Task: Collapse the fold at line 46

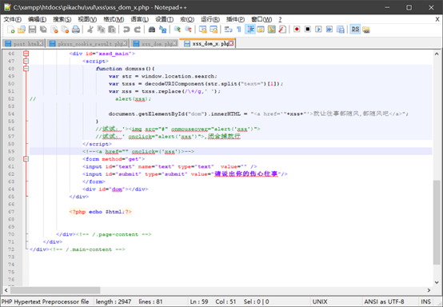Action: [x=26, y=54]
